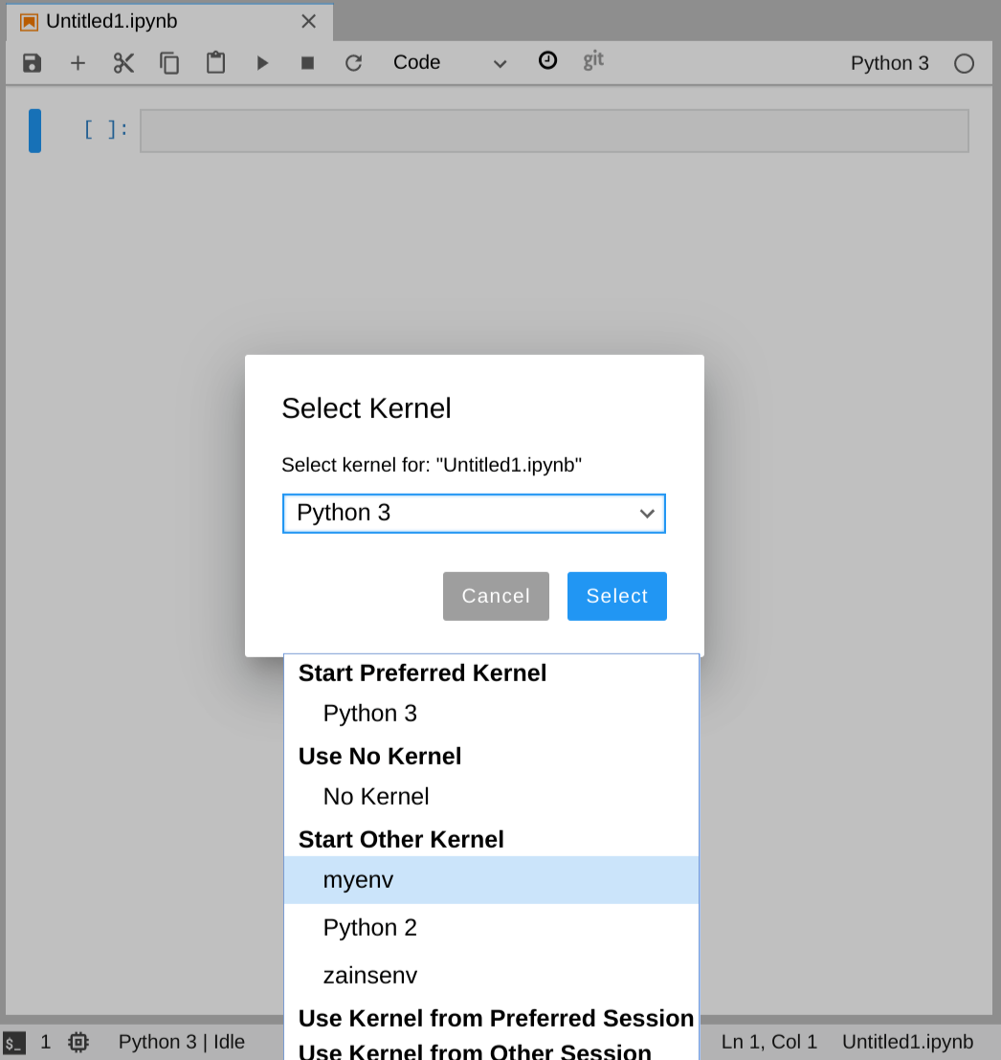Open the git integration icon
Image resolution: width=1001 pixels, height=1060 pixels.
point(592,61)
